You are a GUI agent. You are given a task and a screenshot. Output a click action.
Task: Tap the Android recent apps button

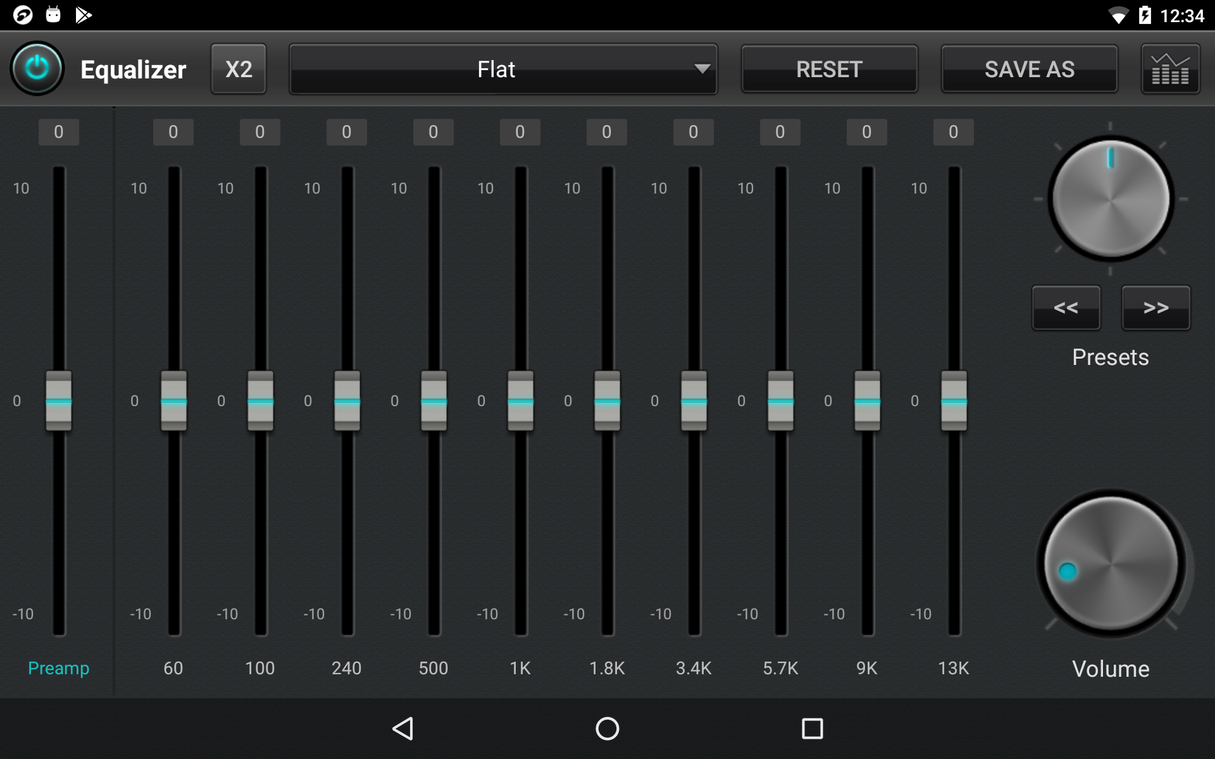click(812, 729)
